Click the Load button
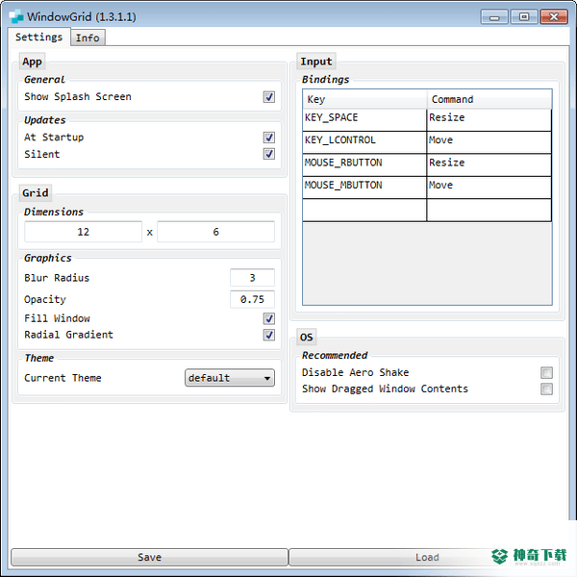This screenshot has height=577, width=577. tap(427, 557)
